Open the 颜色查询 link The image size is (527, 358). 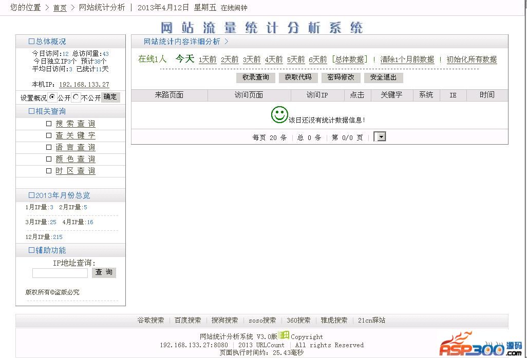click(76, 158)
